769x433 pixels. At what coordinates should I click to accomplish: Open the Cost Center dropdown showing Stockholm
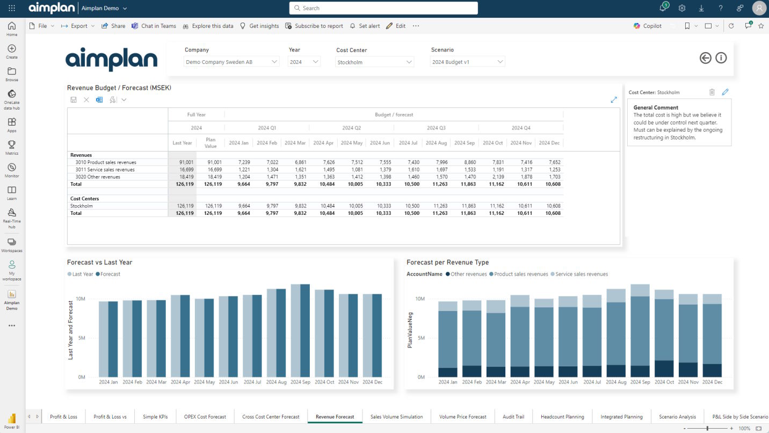pyautogui.click(x=375, y=62)
